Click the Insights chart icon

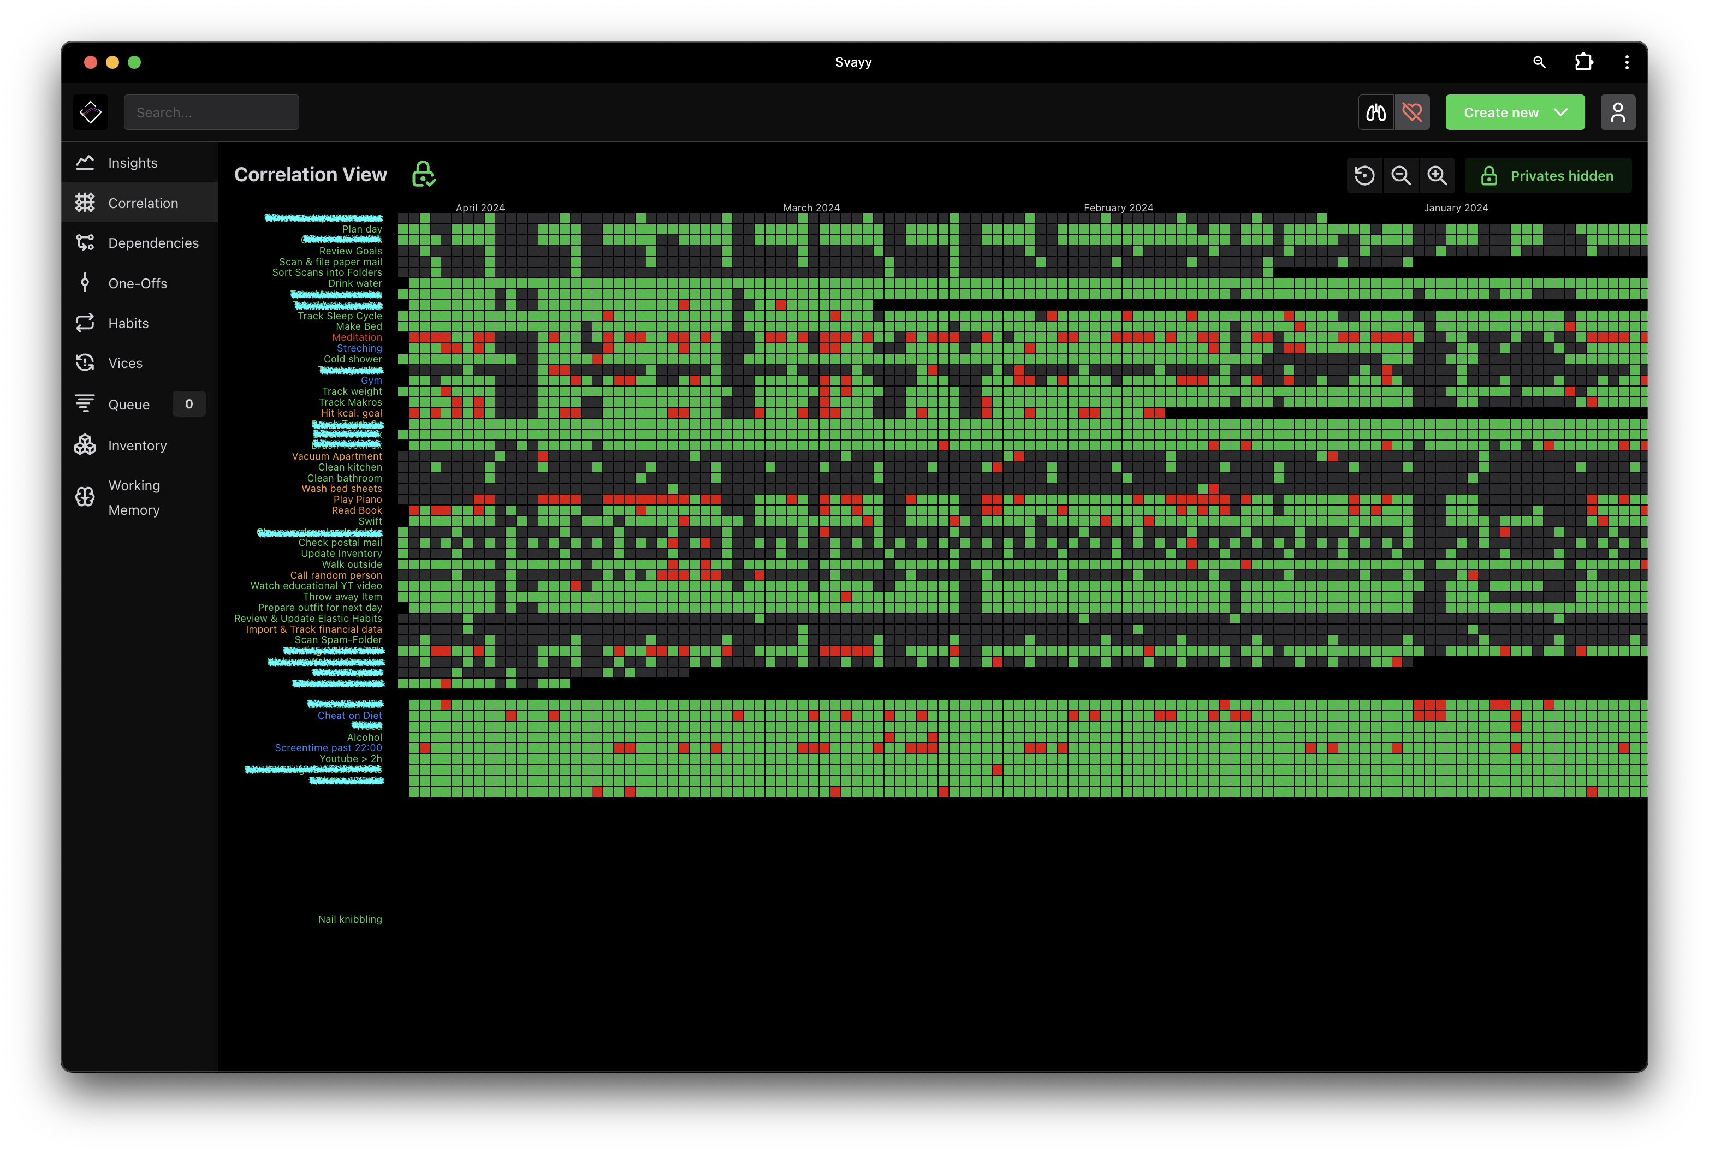(x=85, y=163)
